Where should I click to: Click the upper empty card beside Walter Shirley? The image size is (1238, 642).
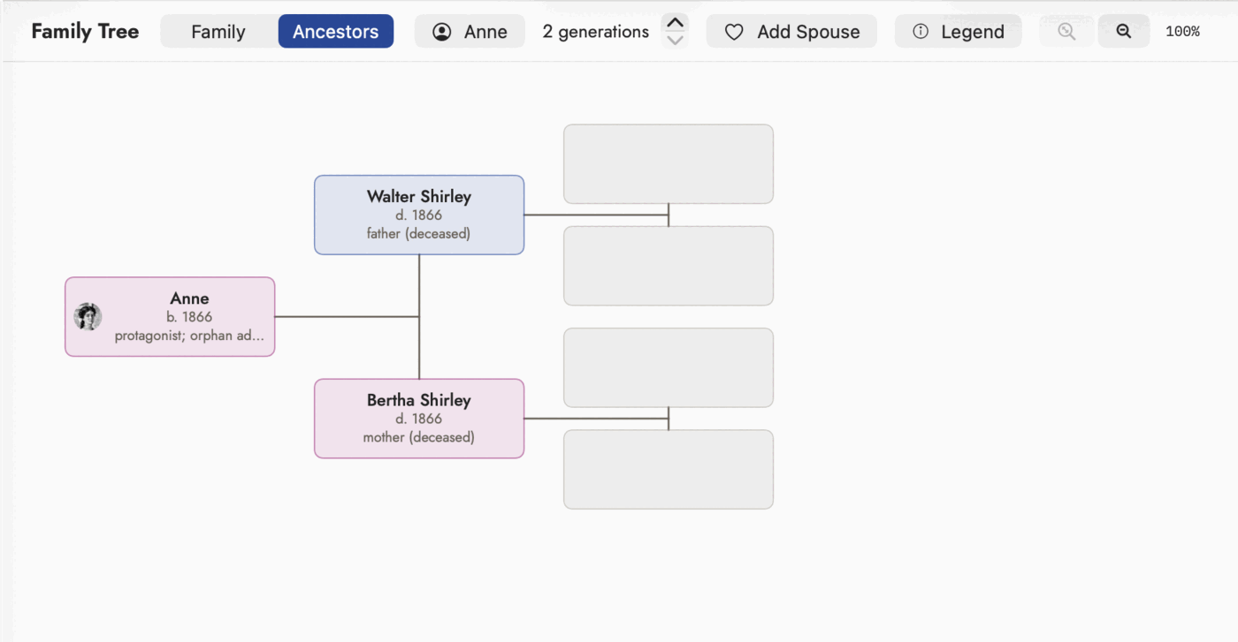tap(669, 163)
